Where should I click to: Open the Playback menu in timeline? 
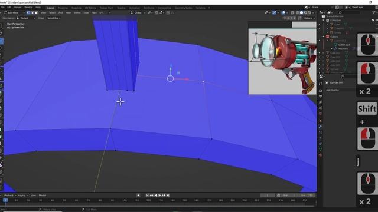10,196
